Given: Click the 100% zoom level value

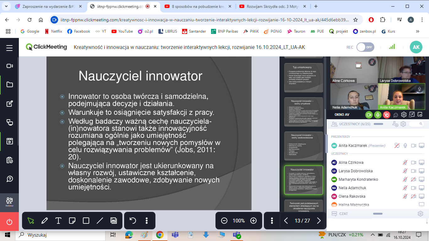Looking at the screenshot, I should click(239, 221).
